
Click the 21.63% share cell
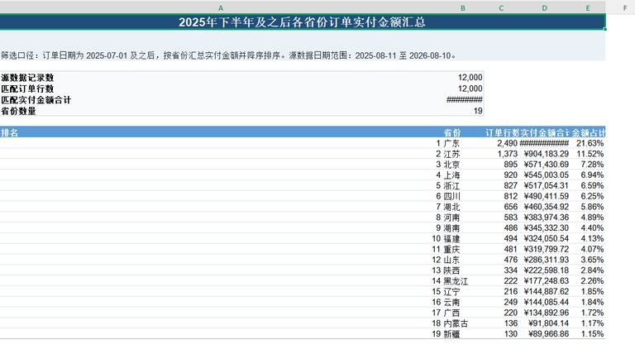click(588, 143)
